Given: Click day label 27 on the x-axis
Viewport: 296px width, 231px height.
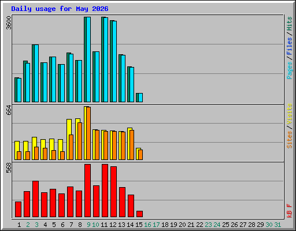Looking at the screenshot, I should 243,225.
